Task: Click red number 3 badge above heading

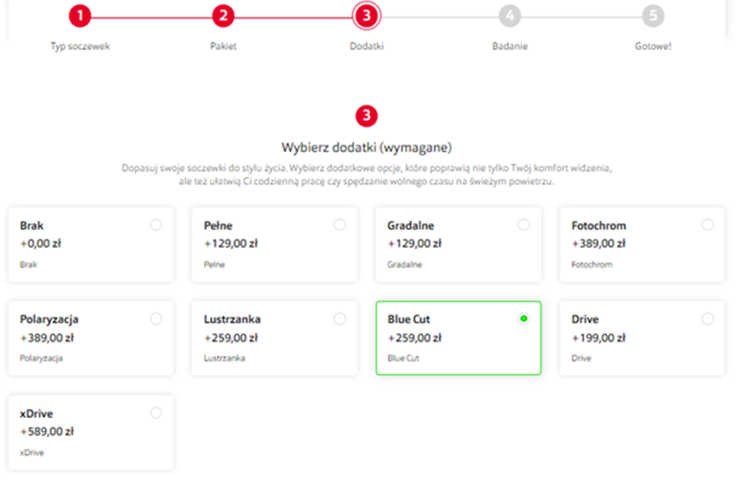Action: click(x=367, y=117)
